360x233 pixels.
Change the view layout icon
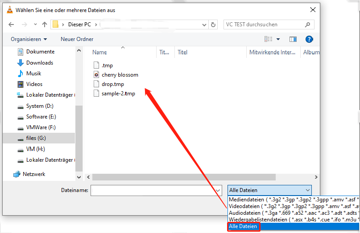click(268, 39)
